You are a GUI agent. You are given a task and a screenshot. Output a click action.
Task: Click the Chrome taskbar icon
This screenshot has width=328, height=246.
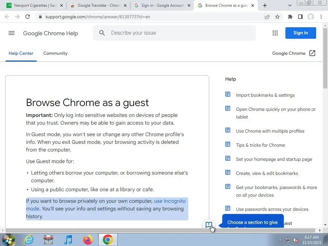(x=108, y=240)
